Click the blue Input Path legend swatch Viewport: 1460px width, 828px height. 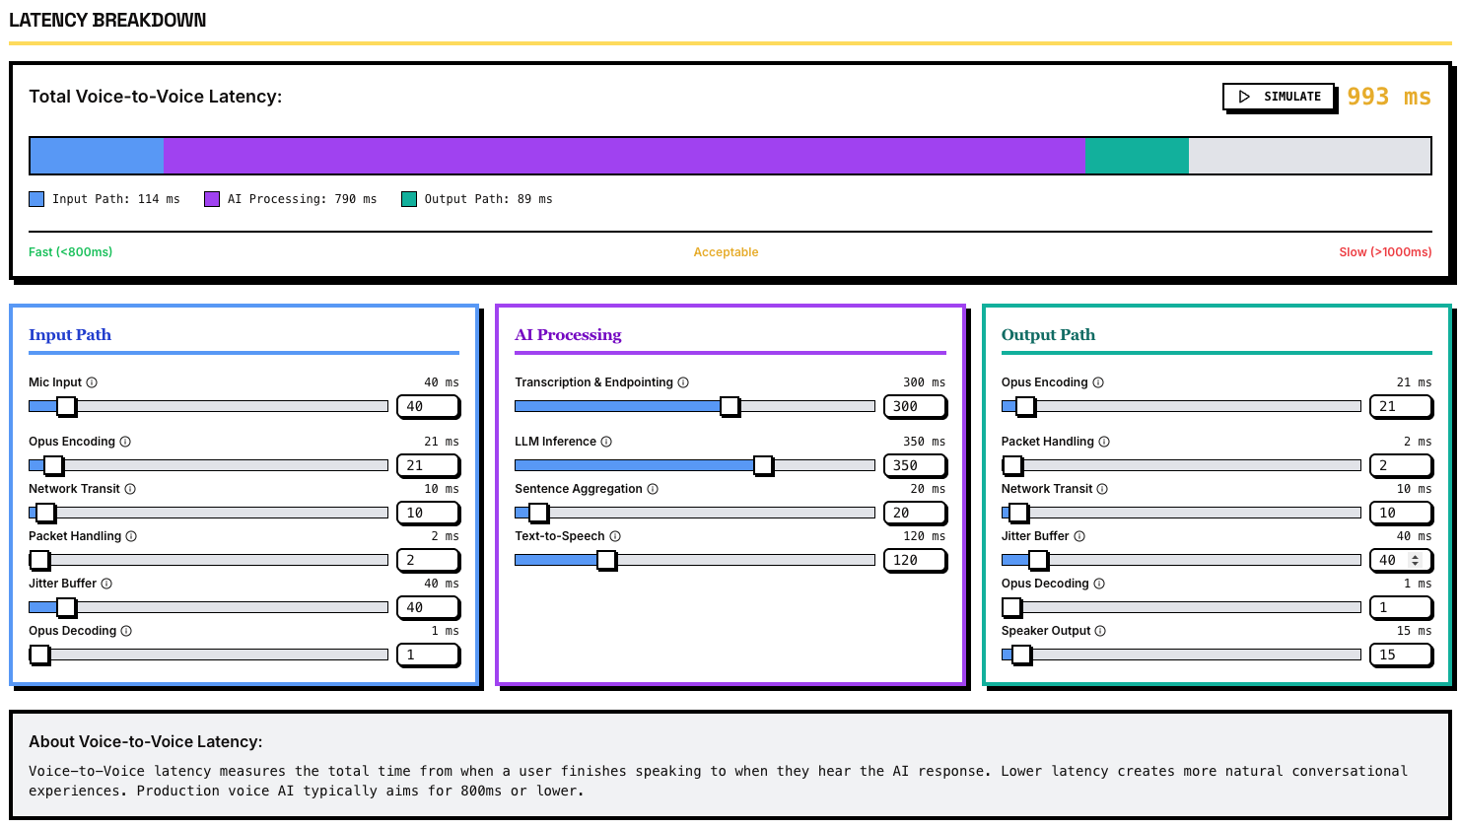click(36, 199)
